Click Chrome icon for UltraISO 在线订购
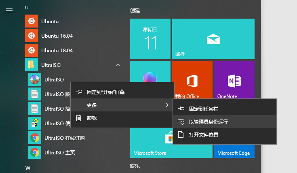The height and width of the screenshot is (173, 297). [x=35, y=138]
